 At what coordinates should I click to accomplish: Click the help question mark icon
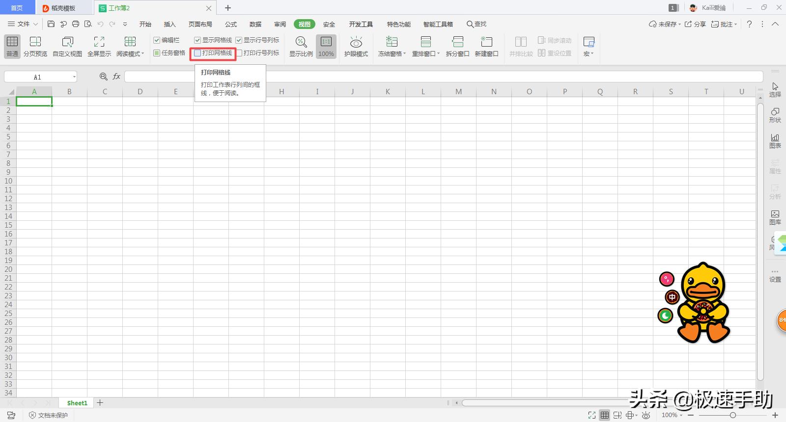pos(749,24)
